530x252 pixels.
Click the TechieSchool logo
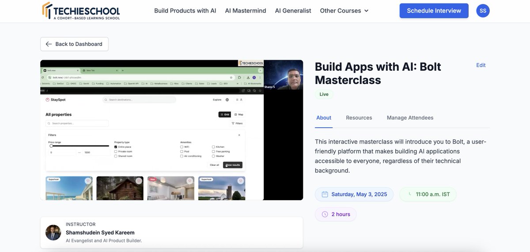point(81,11)
